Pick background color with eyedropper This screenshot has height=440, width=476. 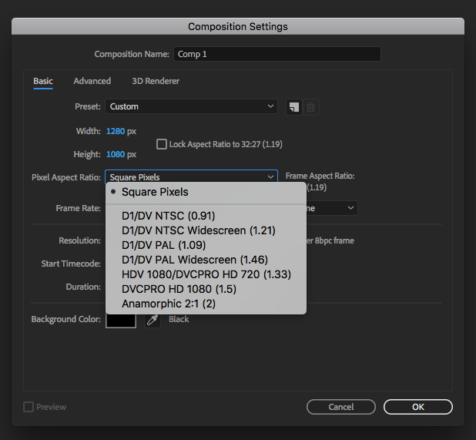click(x=153, y=320)
